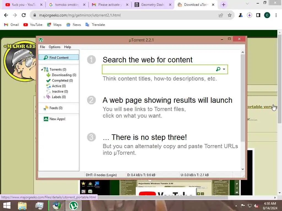Click the Torrents category icon

click(46, 70)
